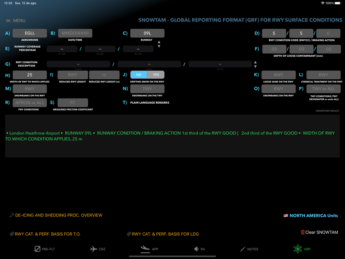Tap item O snowbanks RWY field
Viewport: 345px width, 259px height.
pos(278,89)
